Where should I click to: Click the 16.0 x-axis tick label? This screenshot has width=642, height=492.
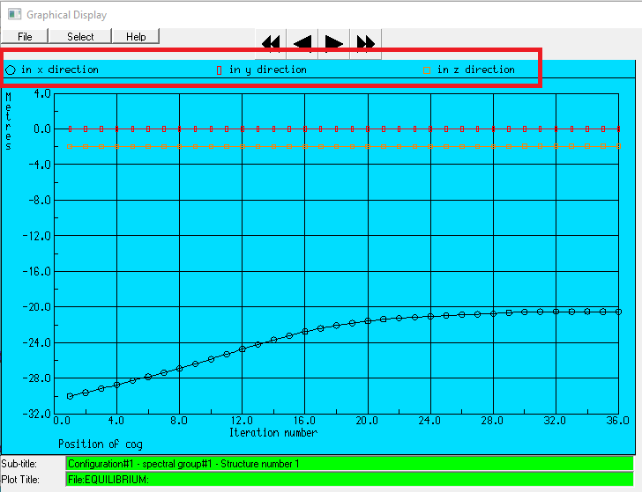(x=304, y=421)
